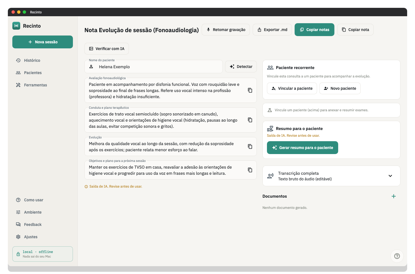Image resolution: width=415 pixels, height=274 pixels.
Task: Start a new session with Nova sessão
Action: (43, 42)
